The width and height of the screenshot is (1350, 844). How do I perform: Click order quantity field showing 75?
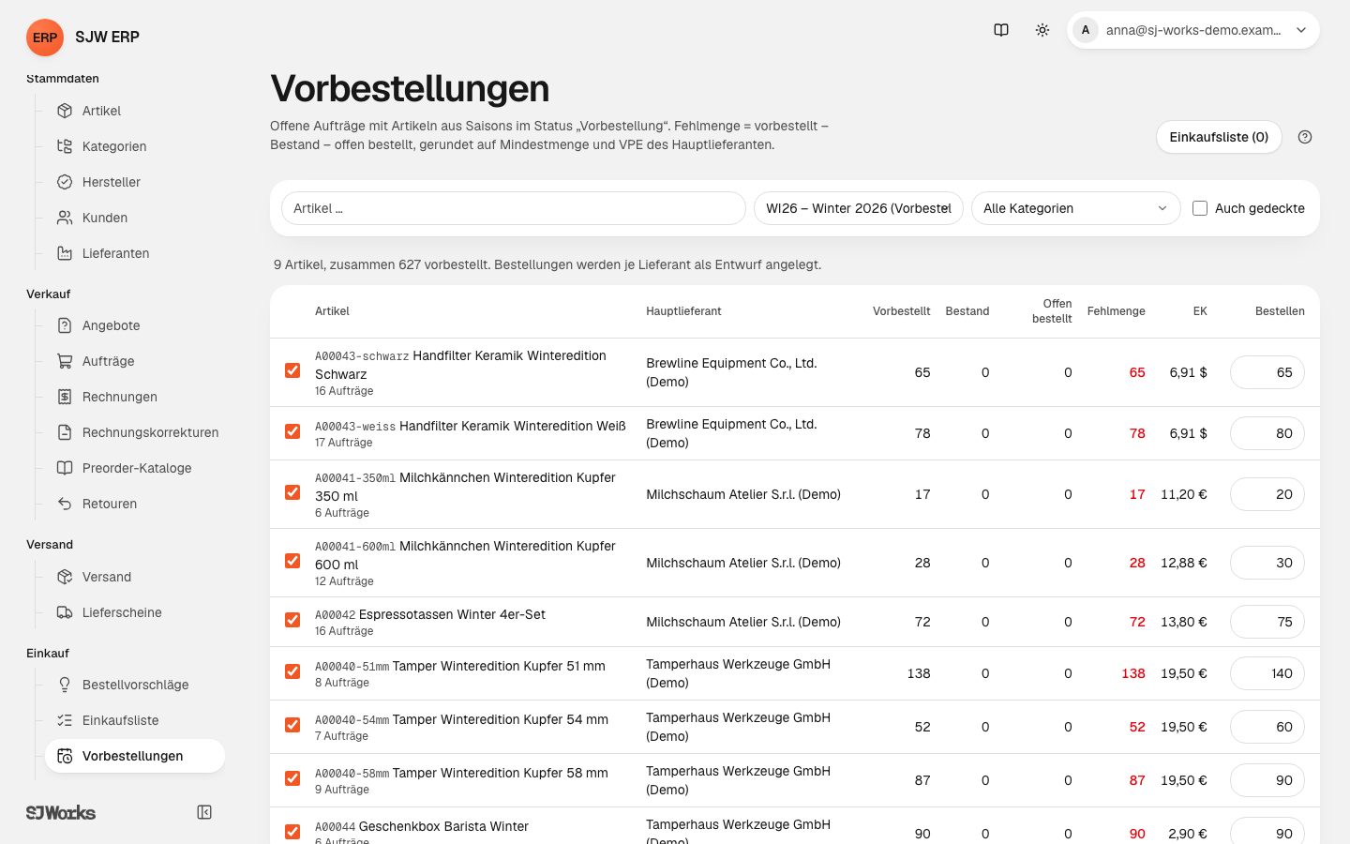coord(1267,622)
